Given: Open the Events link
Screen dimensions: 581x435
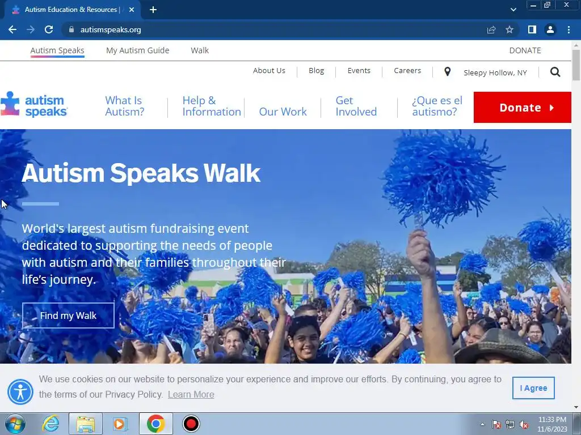Looking at the screenshot, I should (x=359, y=71).
